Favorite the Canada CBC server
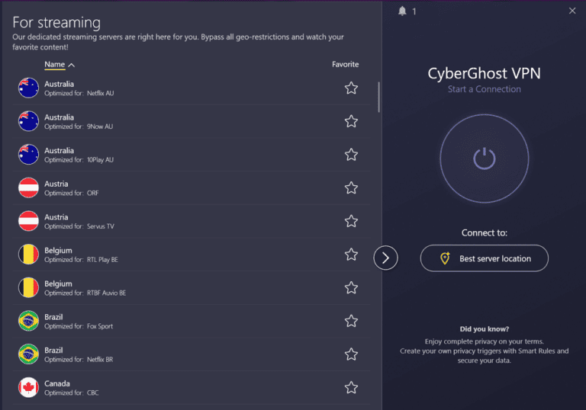 pos(351,387)
